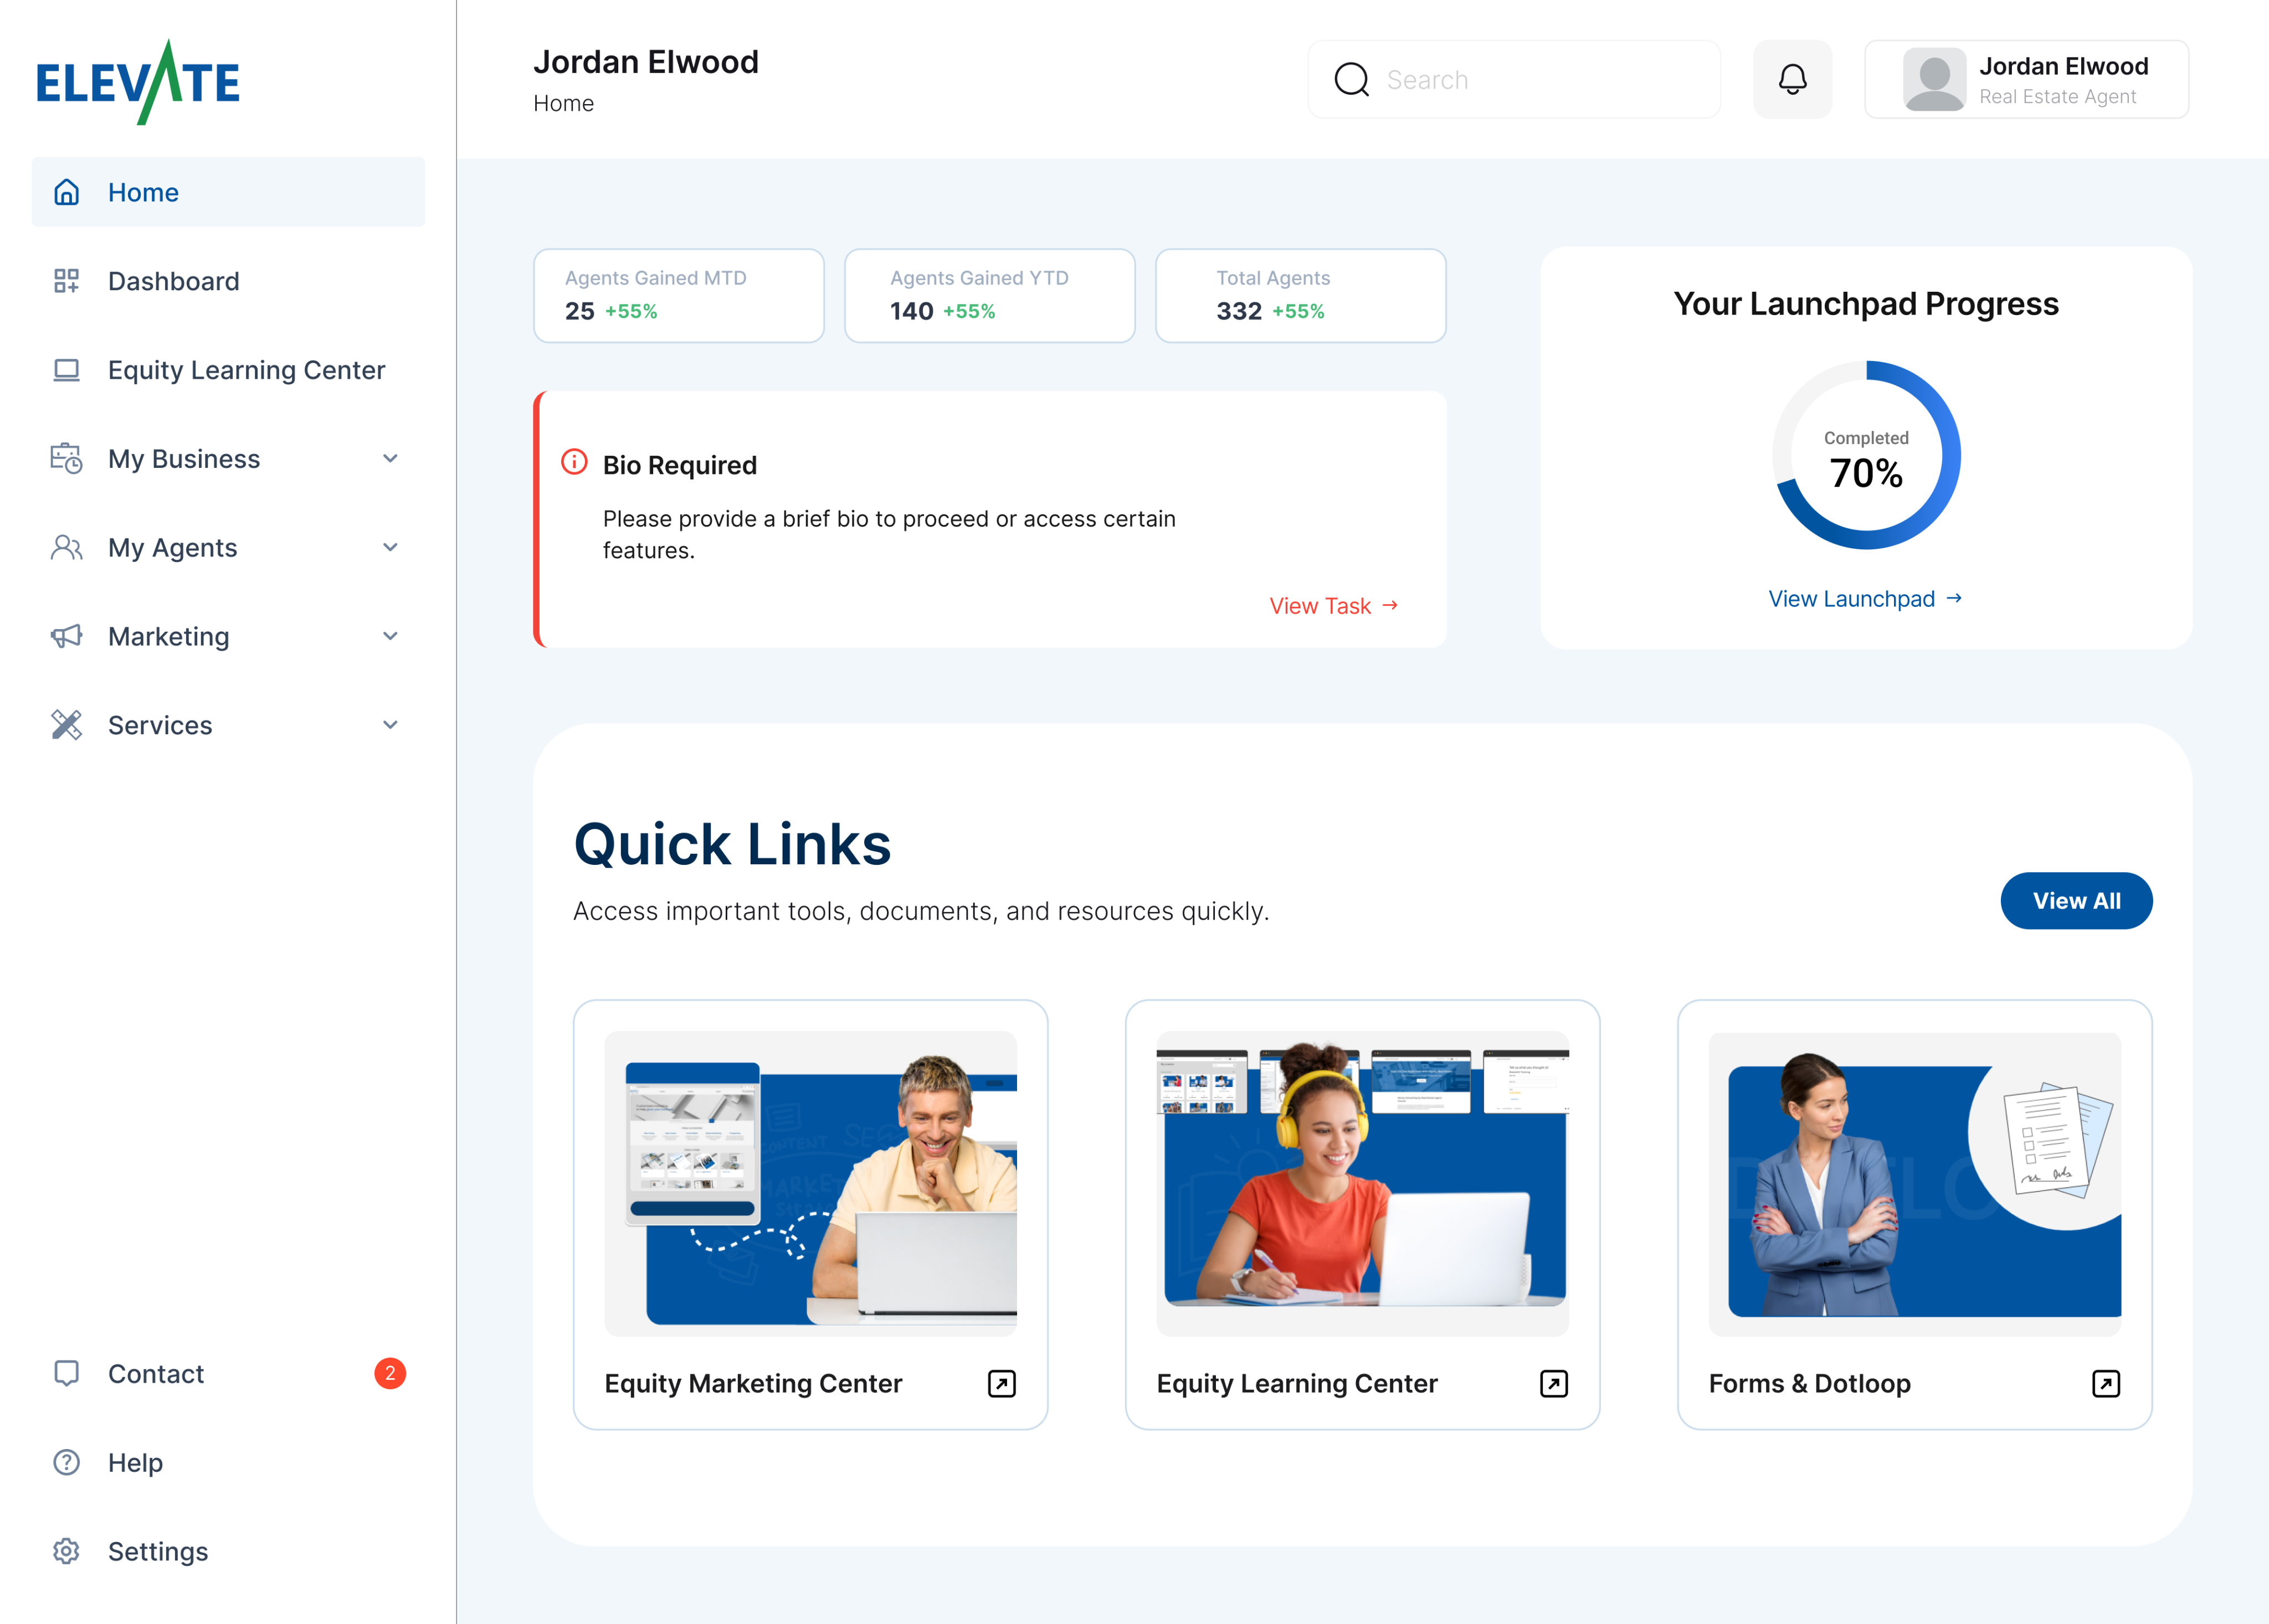Open notifications with the bell icon
This screenshot has height=1624, width=2269.
click(1793, 80)
